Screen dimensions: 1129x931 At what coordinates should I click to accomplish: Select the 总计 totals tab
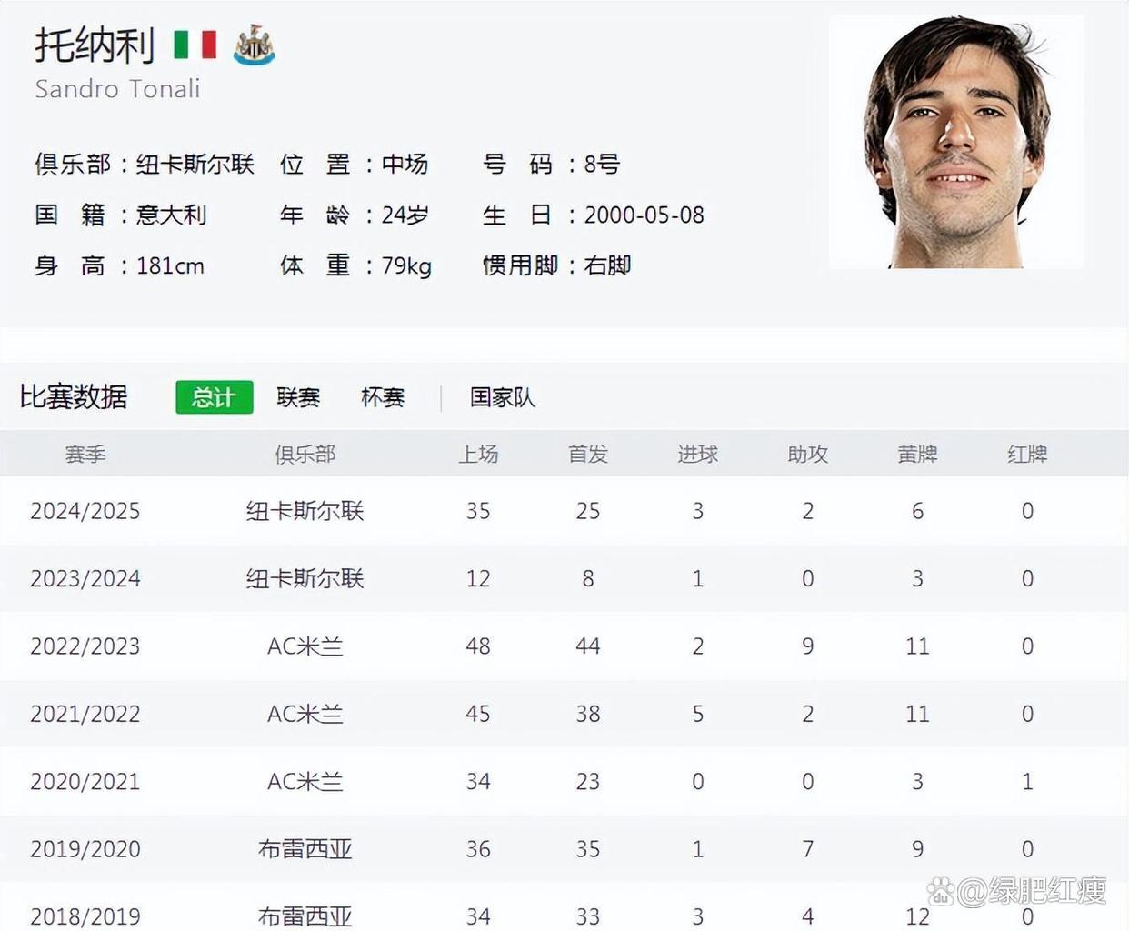tap(214, 397)
